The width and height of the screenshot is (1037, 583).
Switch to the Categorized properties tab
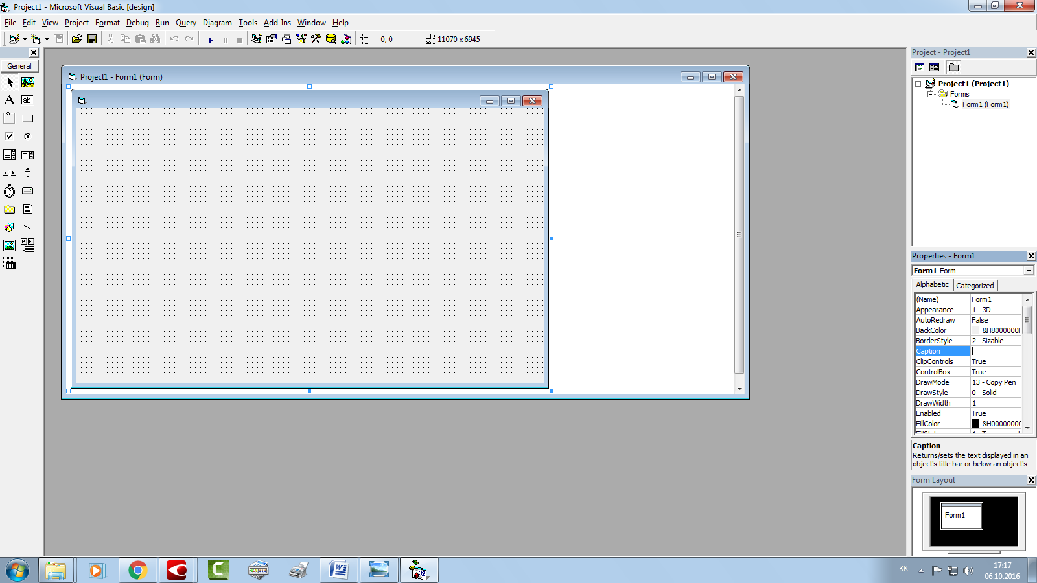coord(975,286)
